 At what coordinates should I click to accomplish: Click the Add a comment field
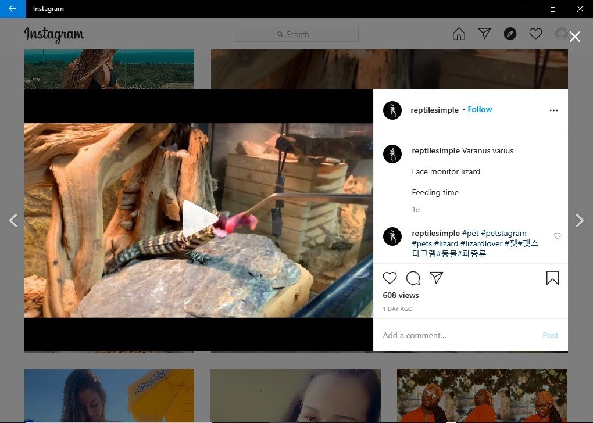459,335
